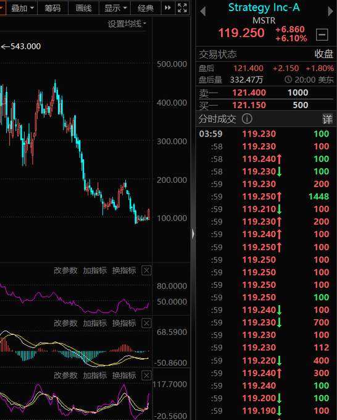Open 显示 display dropdown
337x420 pixels.
pos(115,8)
